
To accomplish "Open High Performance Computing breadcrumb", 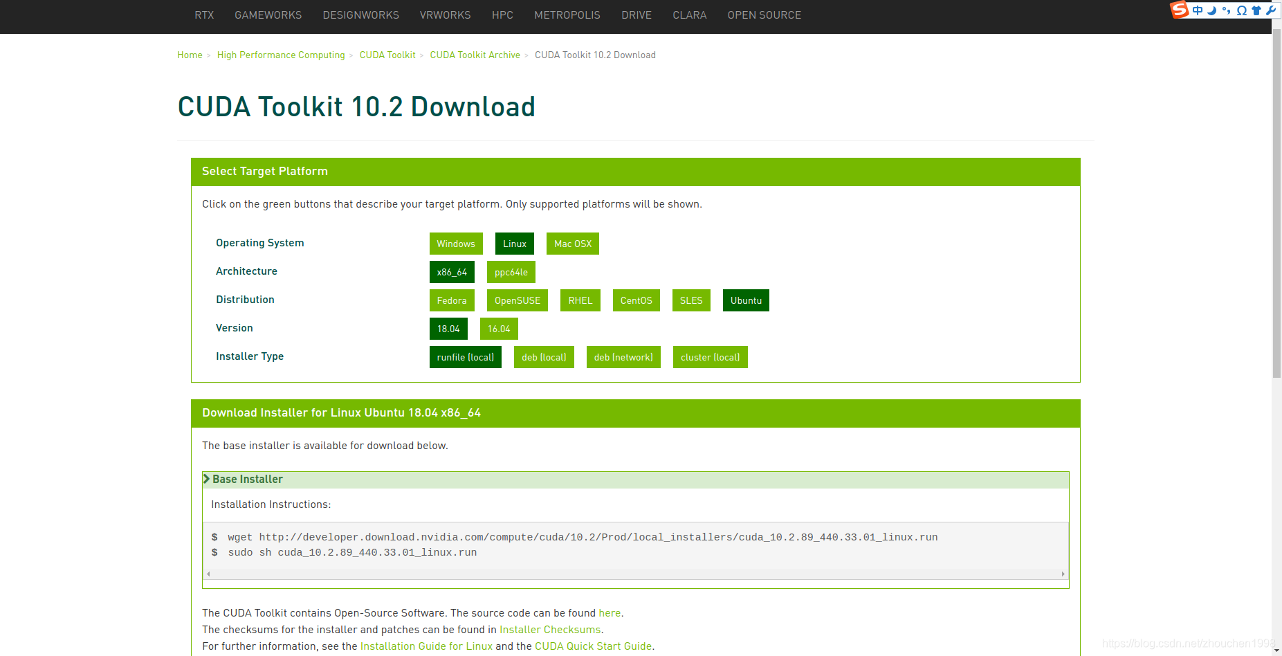I will click(x=281, y=55).
